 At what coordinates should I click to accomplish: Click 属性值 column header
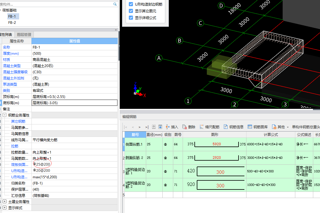click(x=74, y=41)
